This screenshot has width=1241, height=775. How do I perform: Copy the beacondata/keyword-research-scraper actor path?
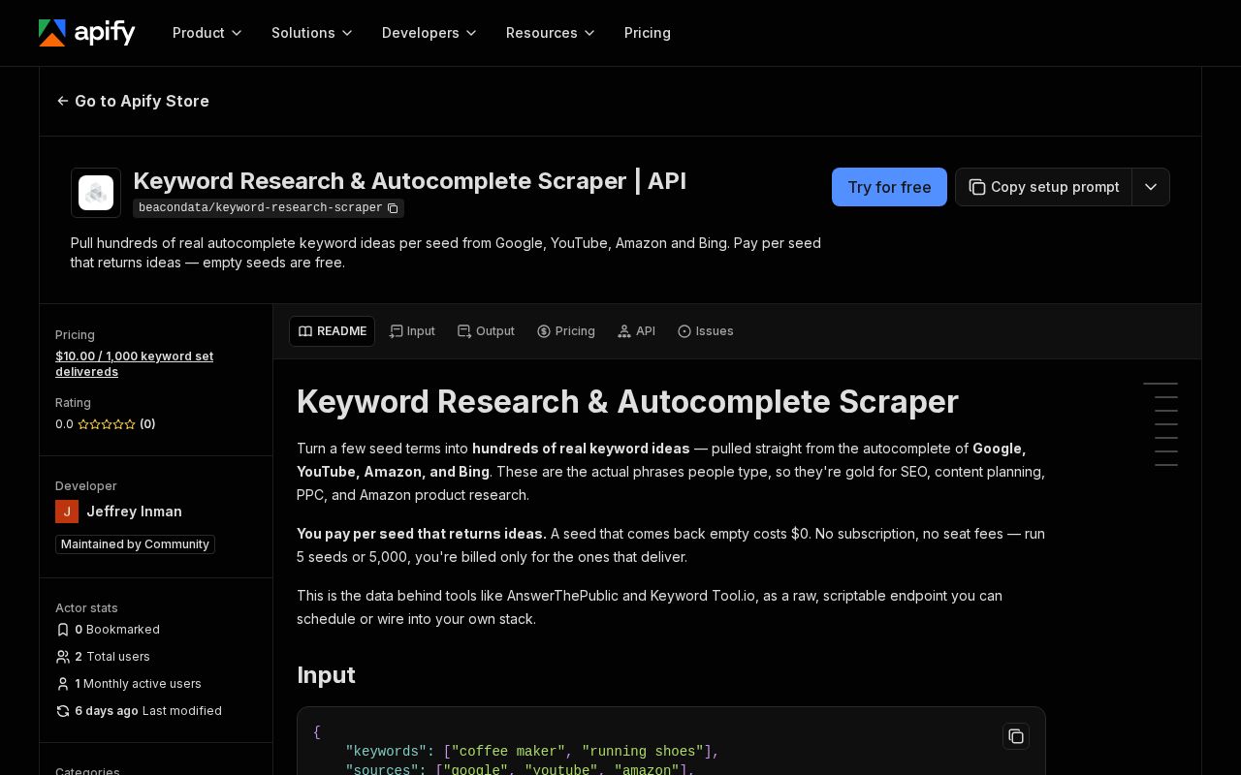pyautogui.click(x=393, y=208)
